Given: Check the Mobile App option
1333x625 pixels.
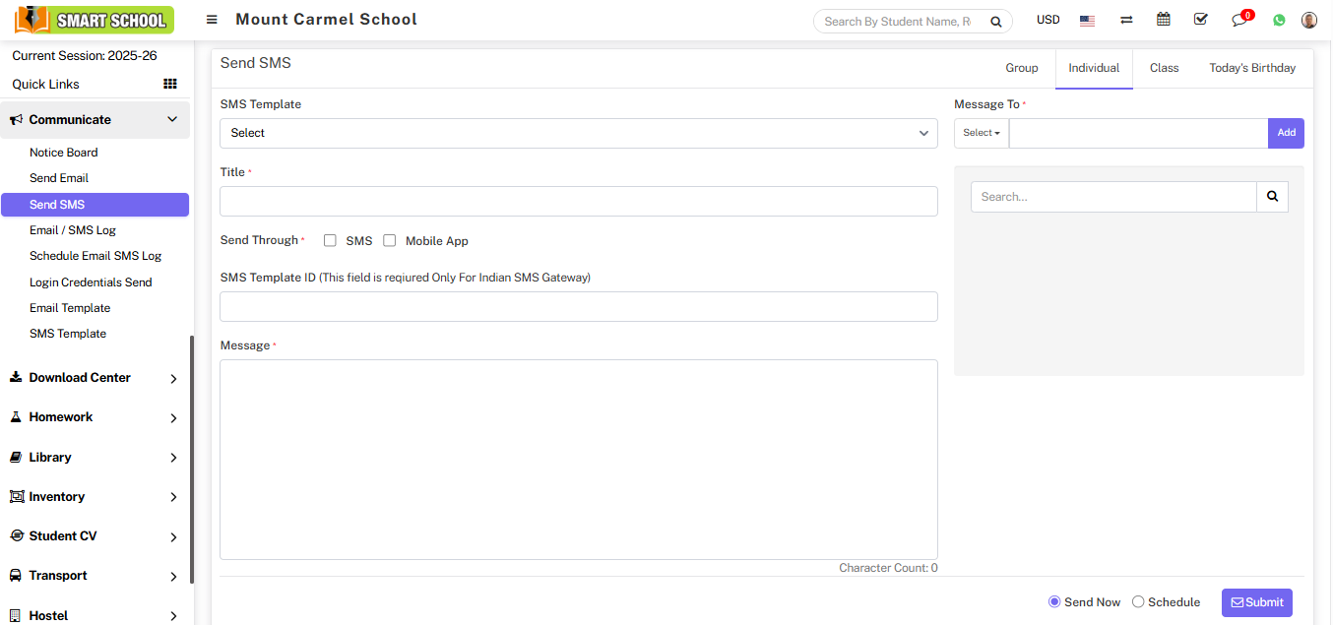Looking at the screenshot, I should click(390, 241).
